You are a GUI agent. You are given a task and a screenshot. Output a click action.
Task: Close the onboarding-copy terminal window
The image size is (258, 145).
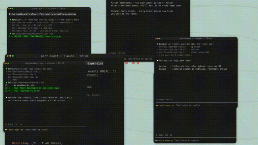(5, 63)
